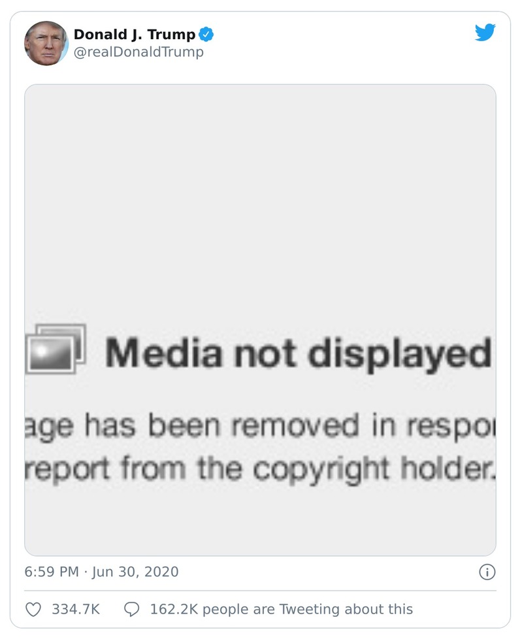The width and height of the screenshot is (522, 639).
Task: Toggle like state on the heart button
Action: click(x=32, y=608)
